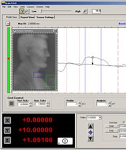Click the up arrow jog button

click(x=90, y=126)
